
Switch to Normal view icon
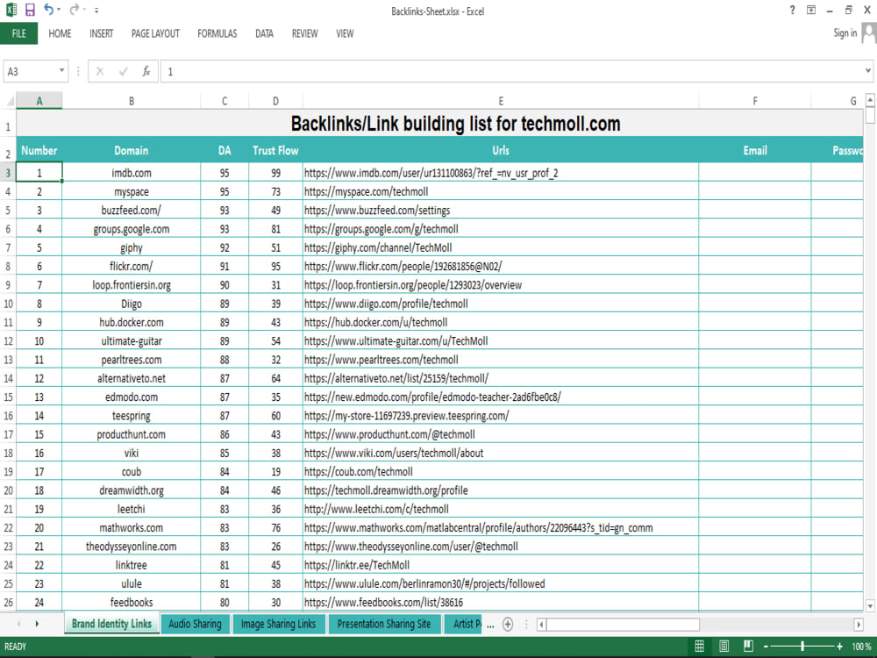(x=699, y=647)
